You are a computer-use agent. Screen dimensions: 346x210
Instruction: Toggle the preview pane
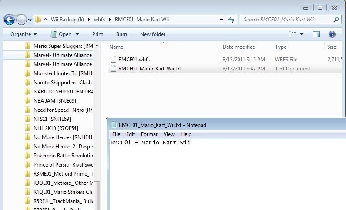316,34
